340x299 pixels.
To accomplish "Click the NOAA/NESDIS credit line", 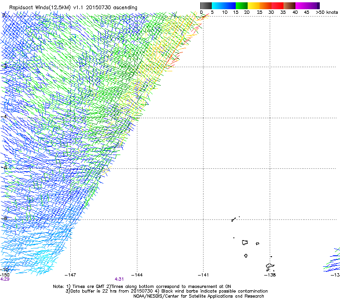I will click(x=198, y=296).
